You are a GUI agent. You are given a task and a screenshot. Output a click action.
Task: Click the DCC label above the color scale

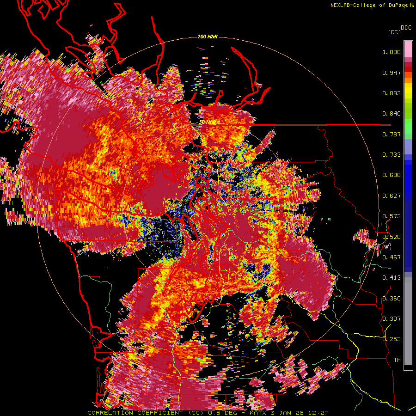pyautogui.click(x=406, y=28)
